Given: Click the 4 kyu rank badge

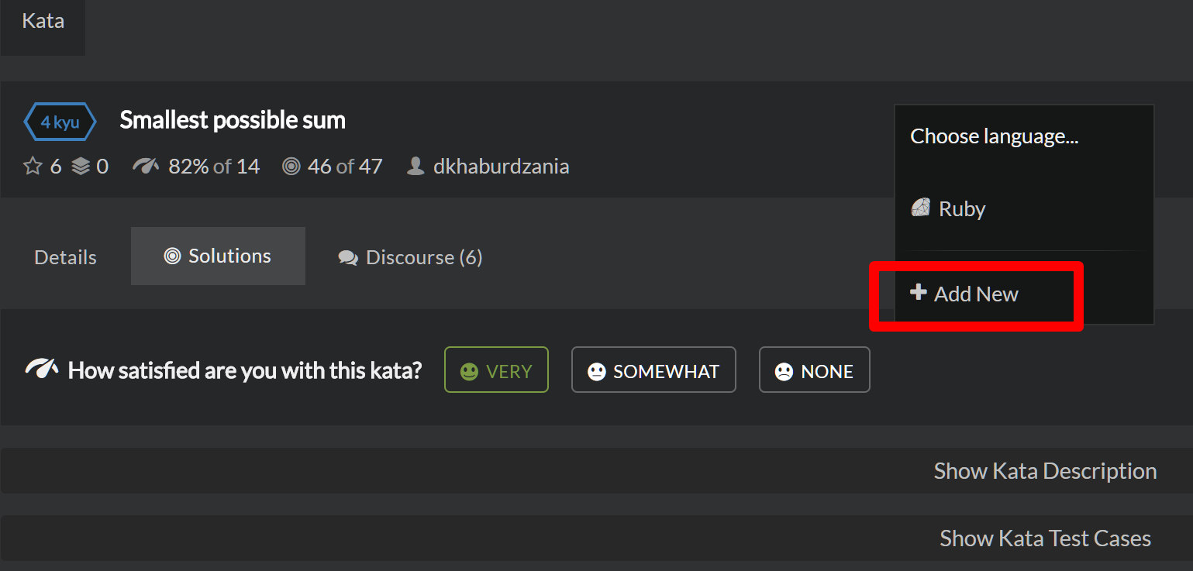Looking at the screenshot, I should click(x=60, y=122).
